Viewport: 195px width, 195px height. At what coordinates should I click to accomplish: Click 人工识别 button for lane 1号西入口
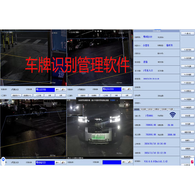39,96
